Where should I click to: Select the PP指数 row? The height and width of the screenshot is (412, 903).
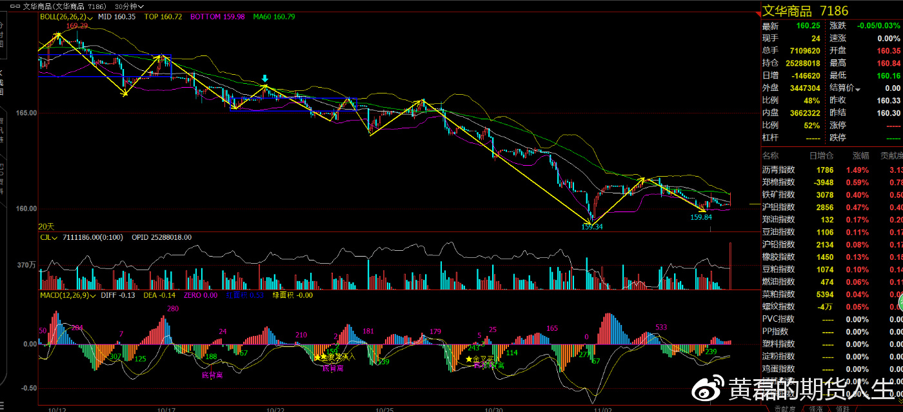point(832,331)
